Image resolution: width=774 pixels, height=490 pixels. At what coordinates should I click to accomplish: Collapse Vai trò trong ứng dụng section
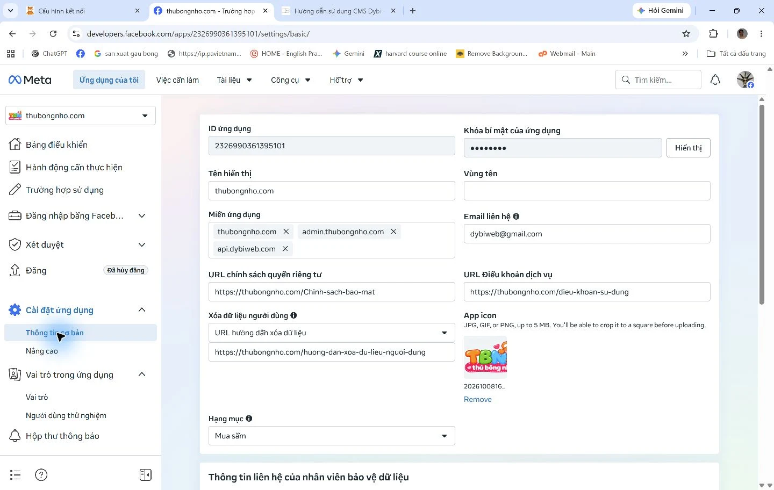[x=142, y=374]
